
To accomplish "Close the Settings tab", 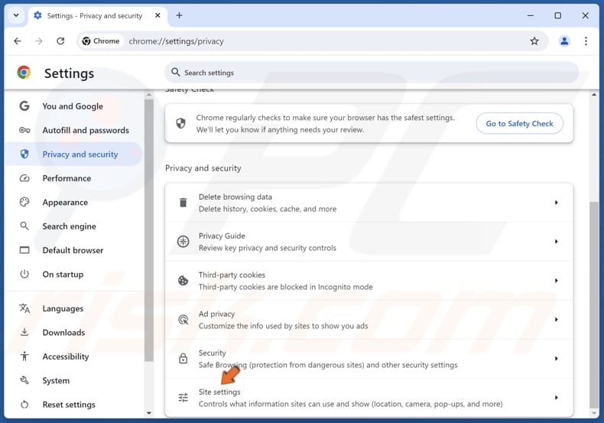I will [x=157, y=15].
